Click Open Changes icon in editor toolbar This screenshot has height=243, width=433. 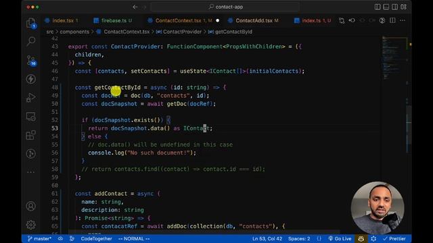tap(342, 21)
